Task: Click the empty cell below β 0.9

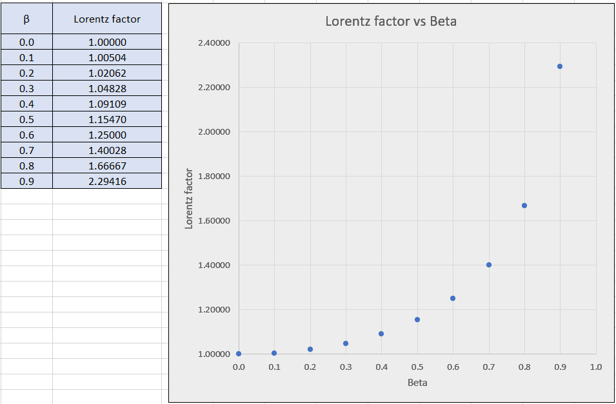Action: 26,197
